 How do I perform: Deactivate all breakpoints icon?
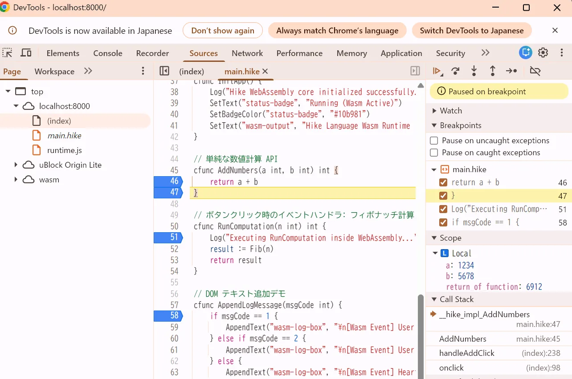[x=535, y=71]
